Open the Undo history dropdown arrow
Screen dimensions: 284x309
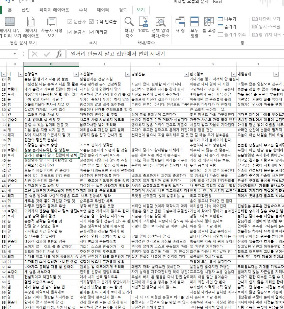[13, 1]
